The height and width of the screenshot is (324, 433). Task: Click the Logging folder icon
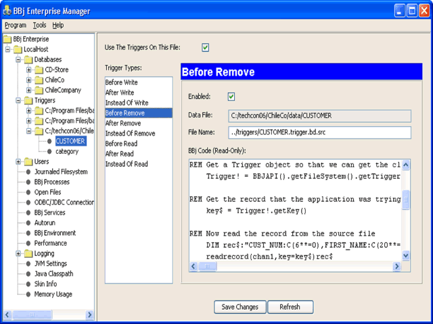click(28, 254)
